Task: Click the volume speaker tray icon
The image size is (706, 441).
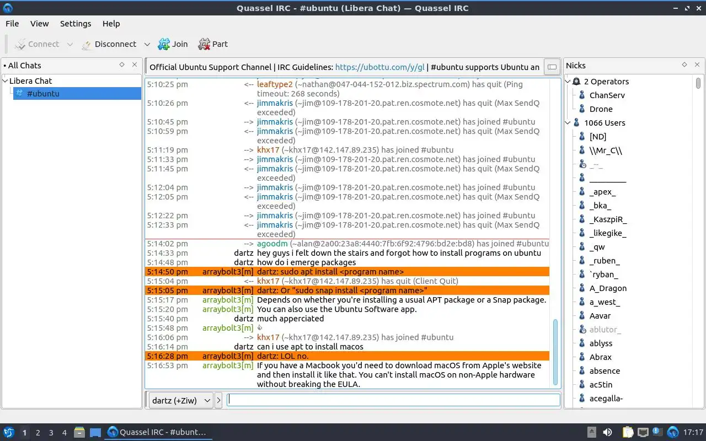Action: (608, 433)
